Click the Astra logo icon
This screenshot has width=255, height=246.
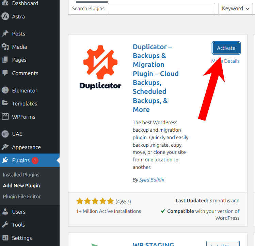(x=5, y=16)
